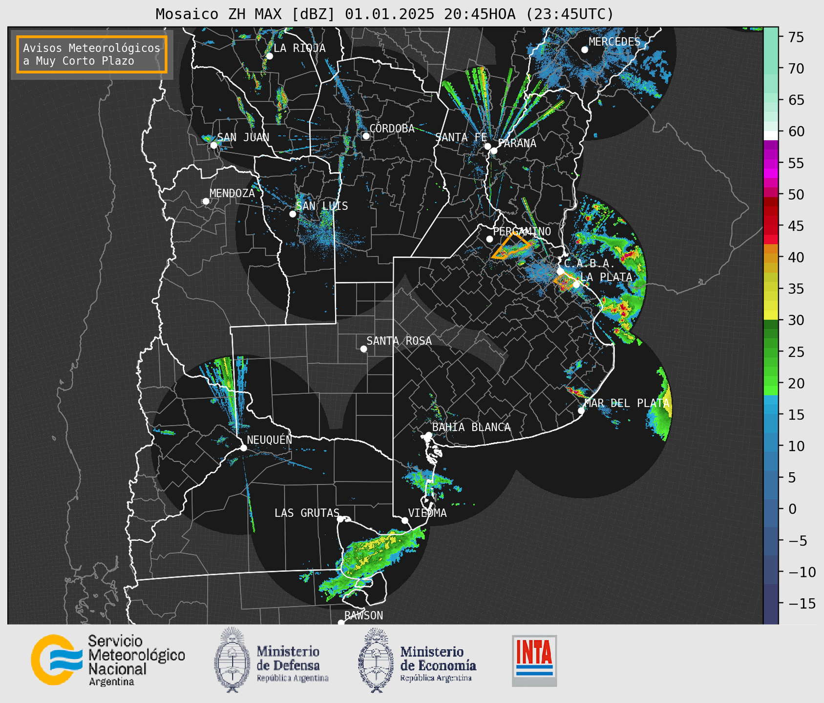Click the MERCEDES city marker dot
Screen dimensions: 824x703
click(x=585, y=50)
